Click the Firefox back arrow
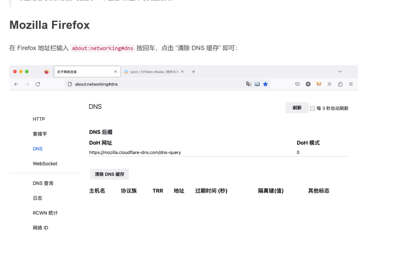 (16, 84)
